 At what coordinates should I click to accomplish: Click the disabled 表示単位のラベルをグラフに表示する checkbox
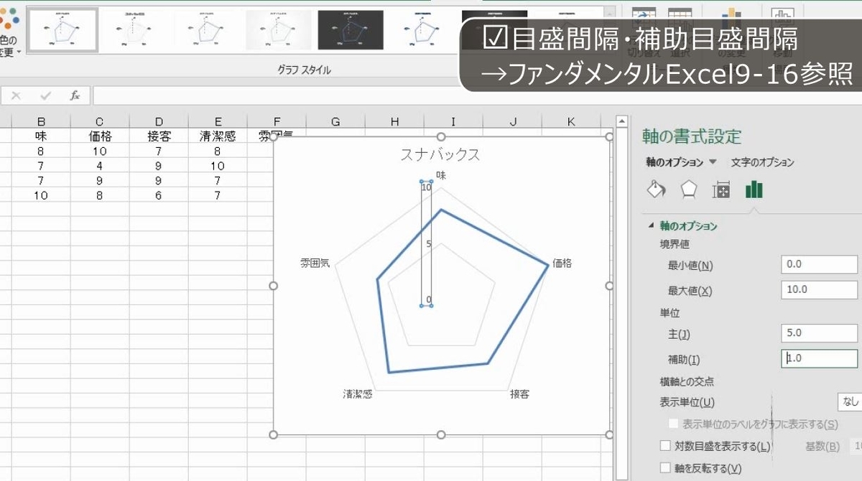point(673,424)
